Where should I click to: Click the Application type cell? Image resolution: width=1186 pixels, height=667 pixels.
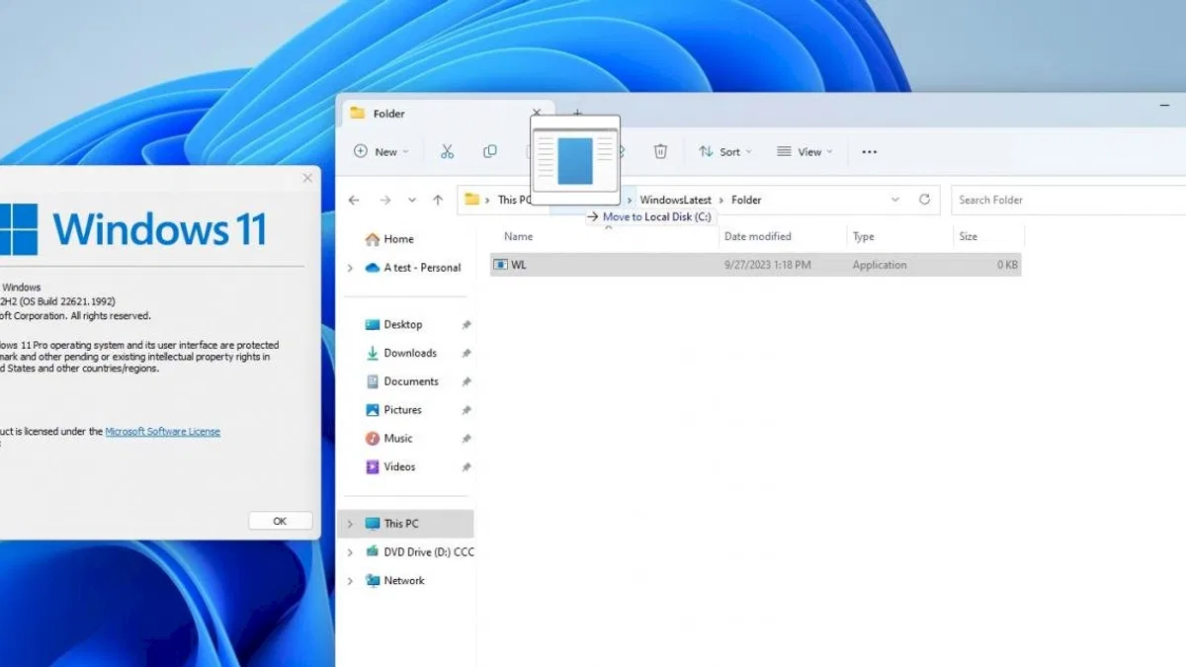coord(880,265)
